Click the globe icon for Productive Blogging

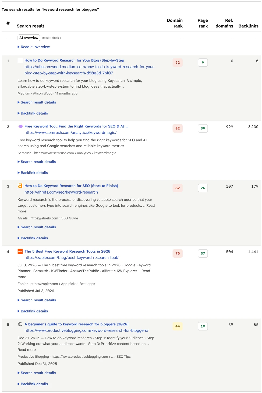[x=20, y=324]
